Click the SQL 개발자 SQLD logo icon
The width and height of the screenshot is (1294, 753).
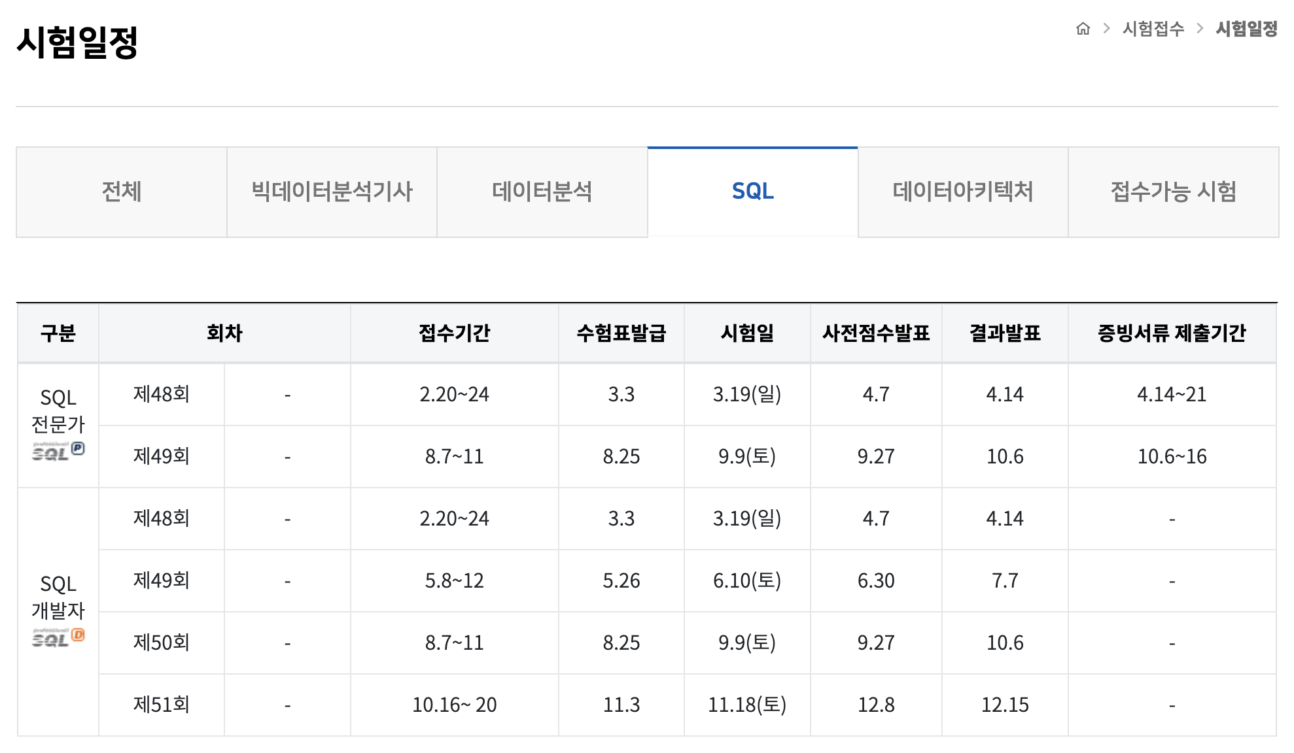tap(58, 637)
